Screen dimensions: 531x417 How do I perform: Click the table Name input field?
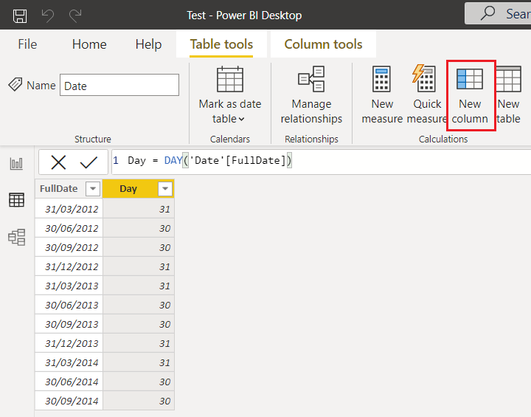click(119, 86)
